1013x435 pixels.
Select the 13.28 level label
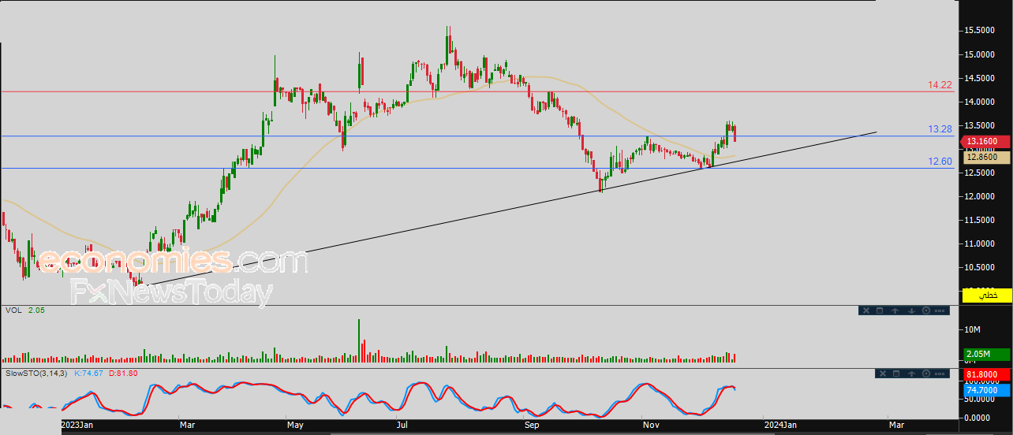coord(940,128)
